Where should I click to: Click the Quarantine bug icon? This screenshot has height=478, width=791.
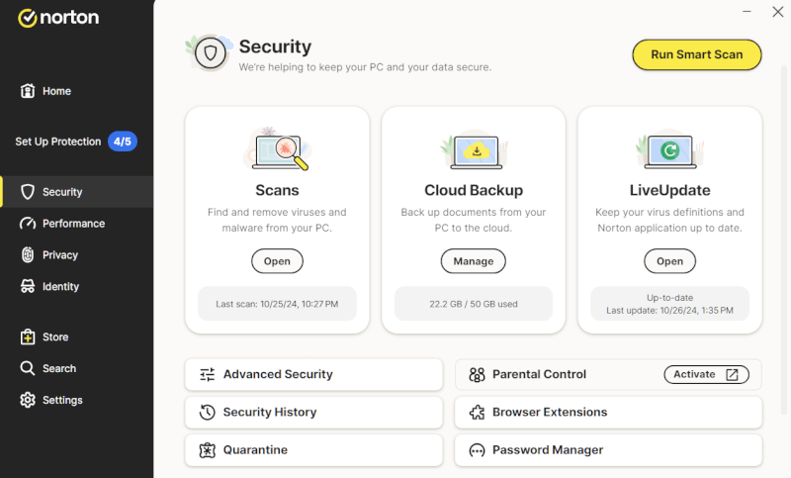208,449
